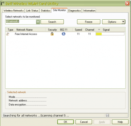
Task: Click the Cancel button
Action: pos(84,122)
